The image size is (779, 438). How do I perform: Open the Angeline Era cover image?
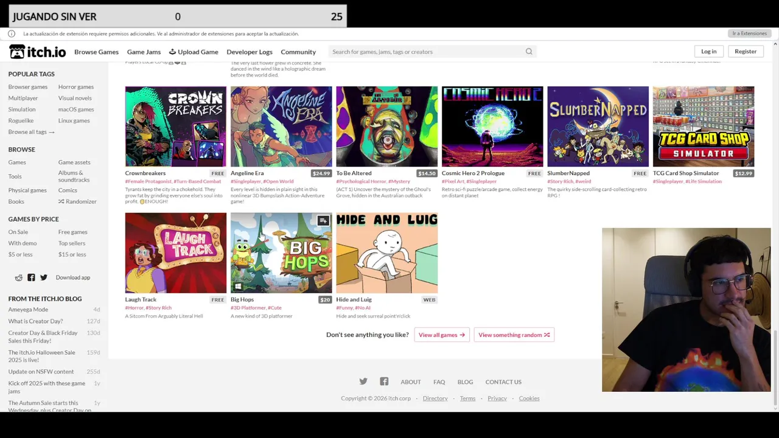point(281,127)
